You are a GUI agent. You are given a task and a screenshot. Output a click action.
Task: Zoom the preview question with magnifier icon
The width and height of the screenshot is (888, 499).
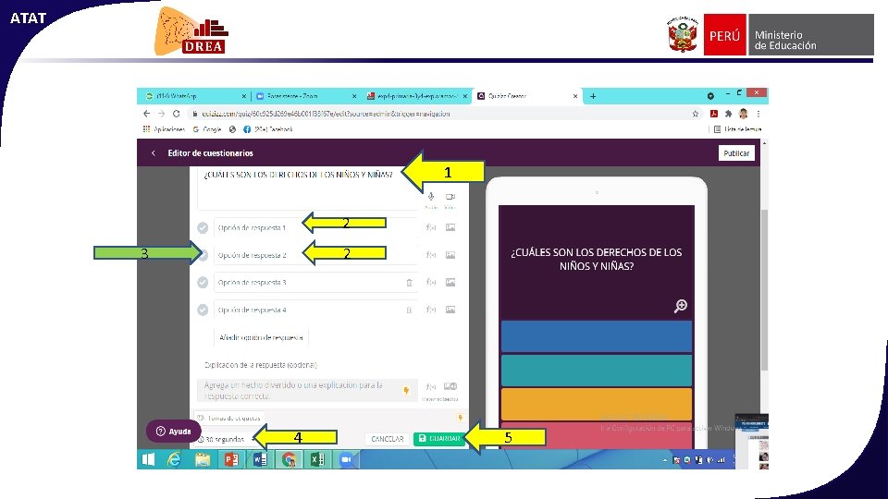coord(680,306)
